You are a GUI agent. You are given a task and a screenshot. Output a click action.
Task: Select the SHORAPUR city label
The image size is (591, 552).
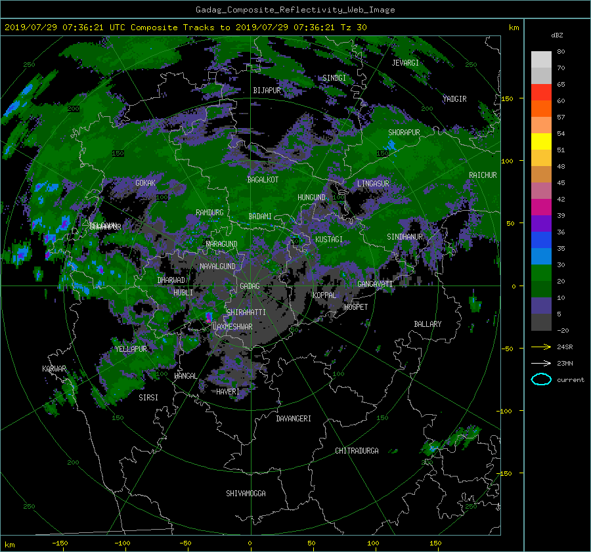[x=404, y=133]
